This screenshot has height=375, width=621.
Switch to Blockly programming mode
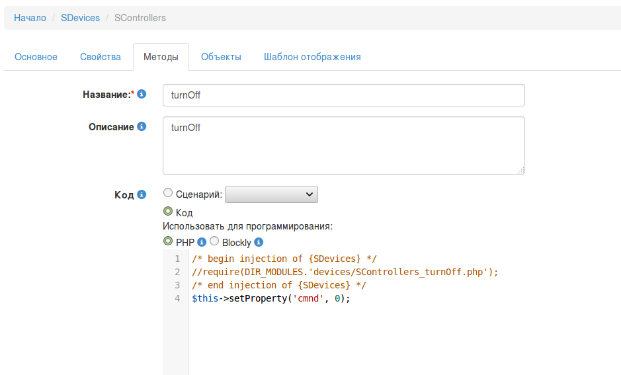pos(214,241)
